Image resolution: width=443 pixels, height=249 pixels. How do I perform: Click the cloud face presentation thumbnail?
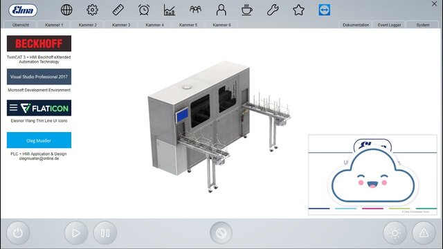(x=372, y=175)
